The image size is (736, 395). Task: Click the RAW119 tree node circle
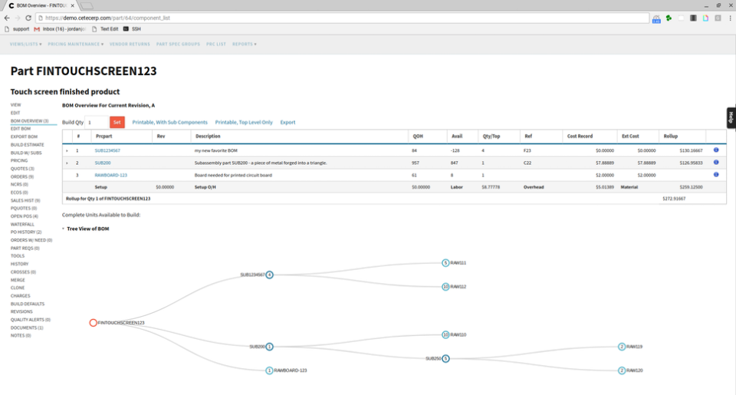[x=622, y=347]
